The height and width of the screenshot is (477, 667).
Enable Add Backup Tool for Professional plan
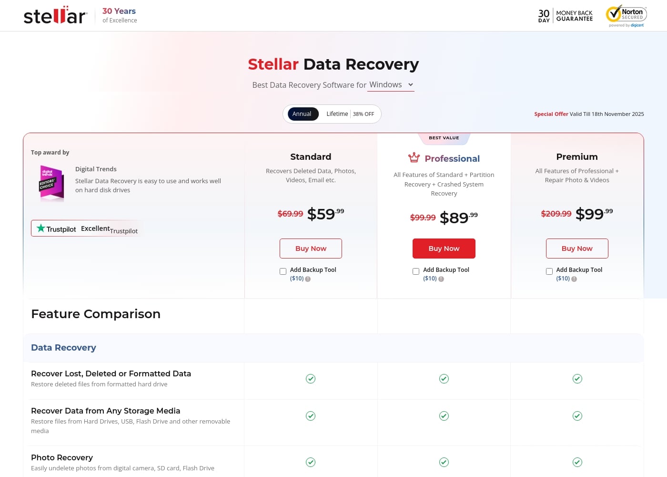(416, 271)
